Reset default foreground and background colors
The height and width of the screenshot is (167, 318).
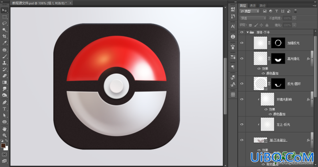point(2,140)
